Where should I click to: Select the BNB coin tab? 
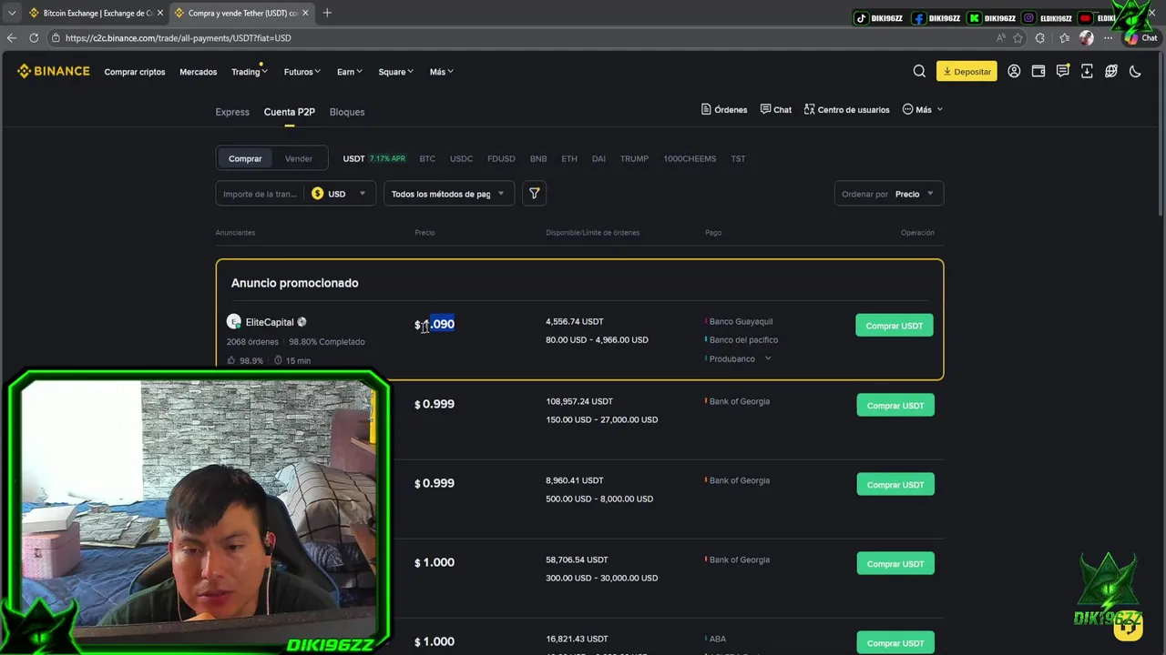pyautogui.click(x=538, y=158)
